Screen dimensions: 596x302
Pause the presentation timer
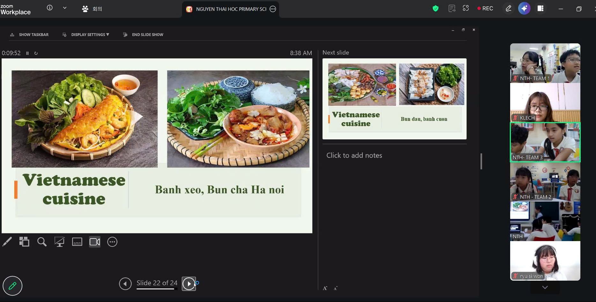coord(27,53)
